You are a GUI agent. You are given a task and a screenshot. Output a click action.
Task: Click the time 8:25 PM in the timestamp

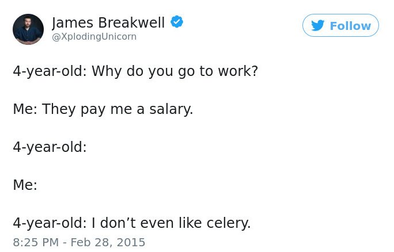[x=36, y=242]
